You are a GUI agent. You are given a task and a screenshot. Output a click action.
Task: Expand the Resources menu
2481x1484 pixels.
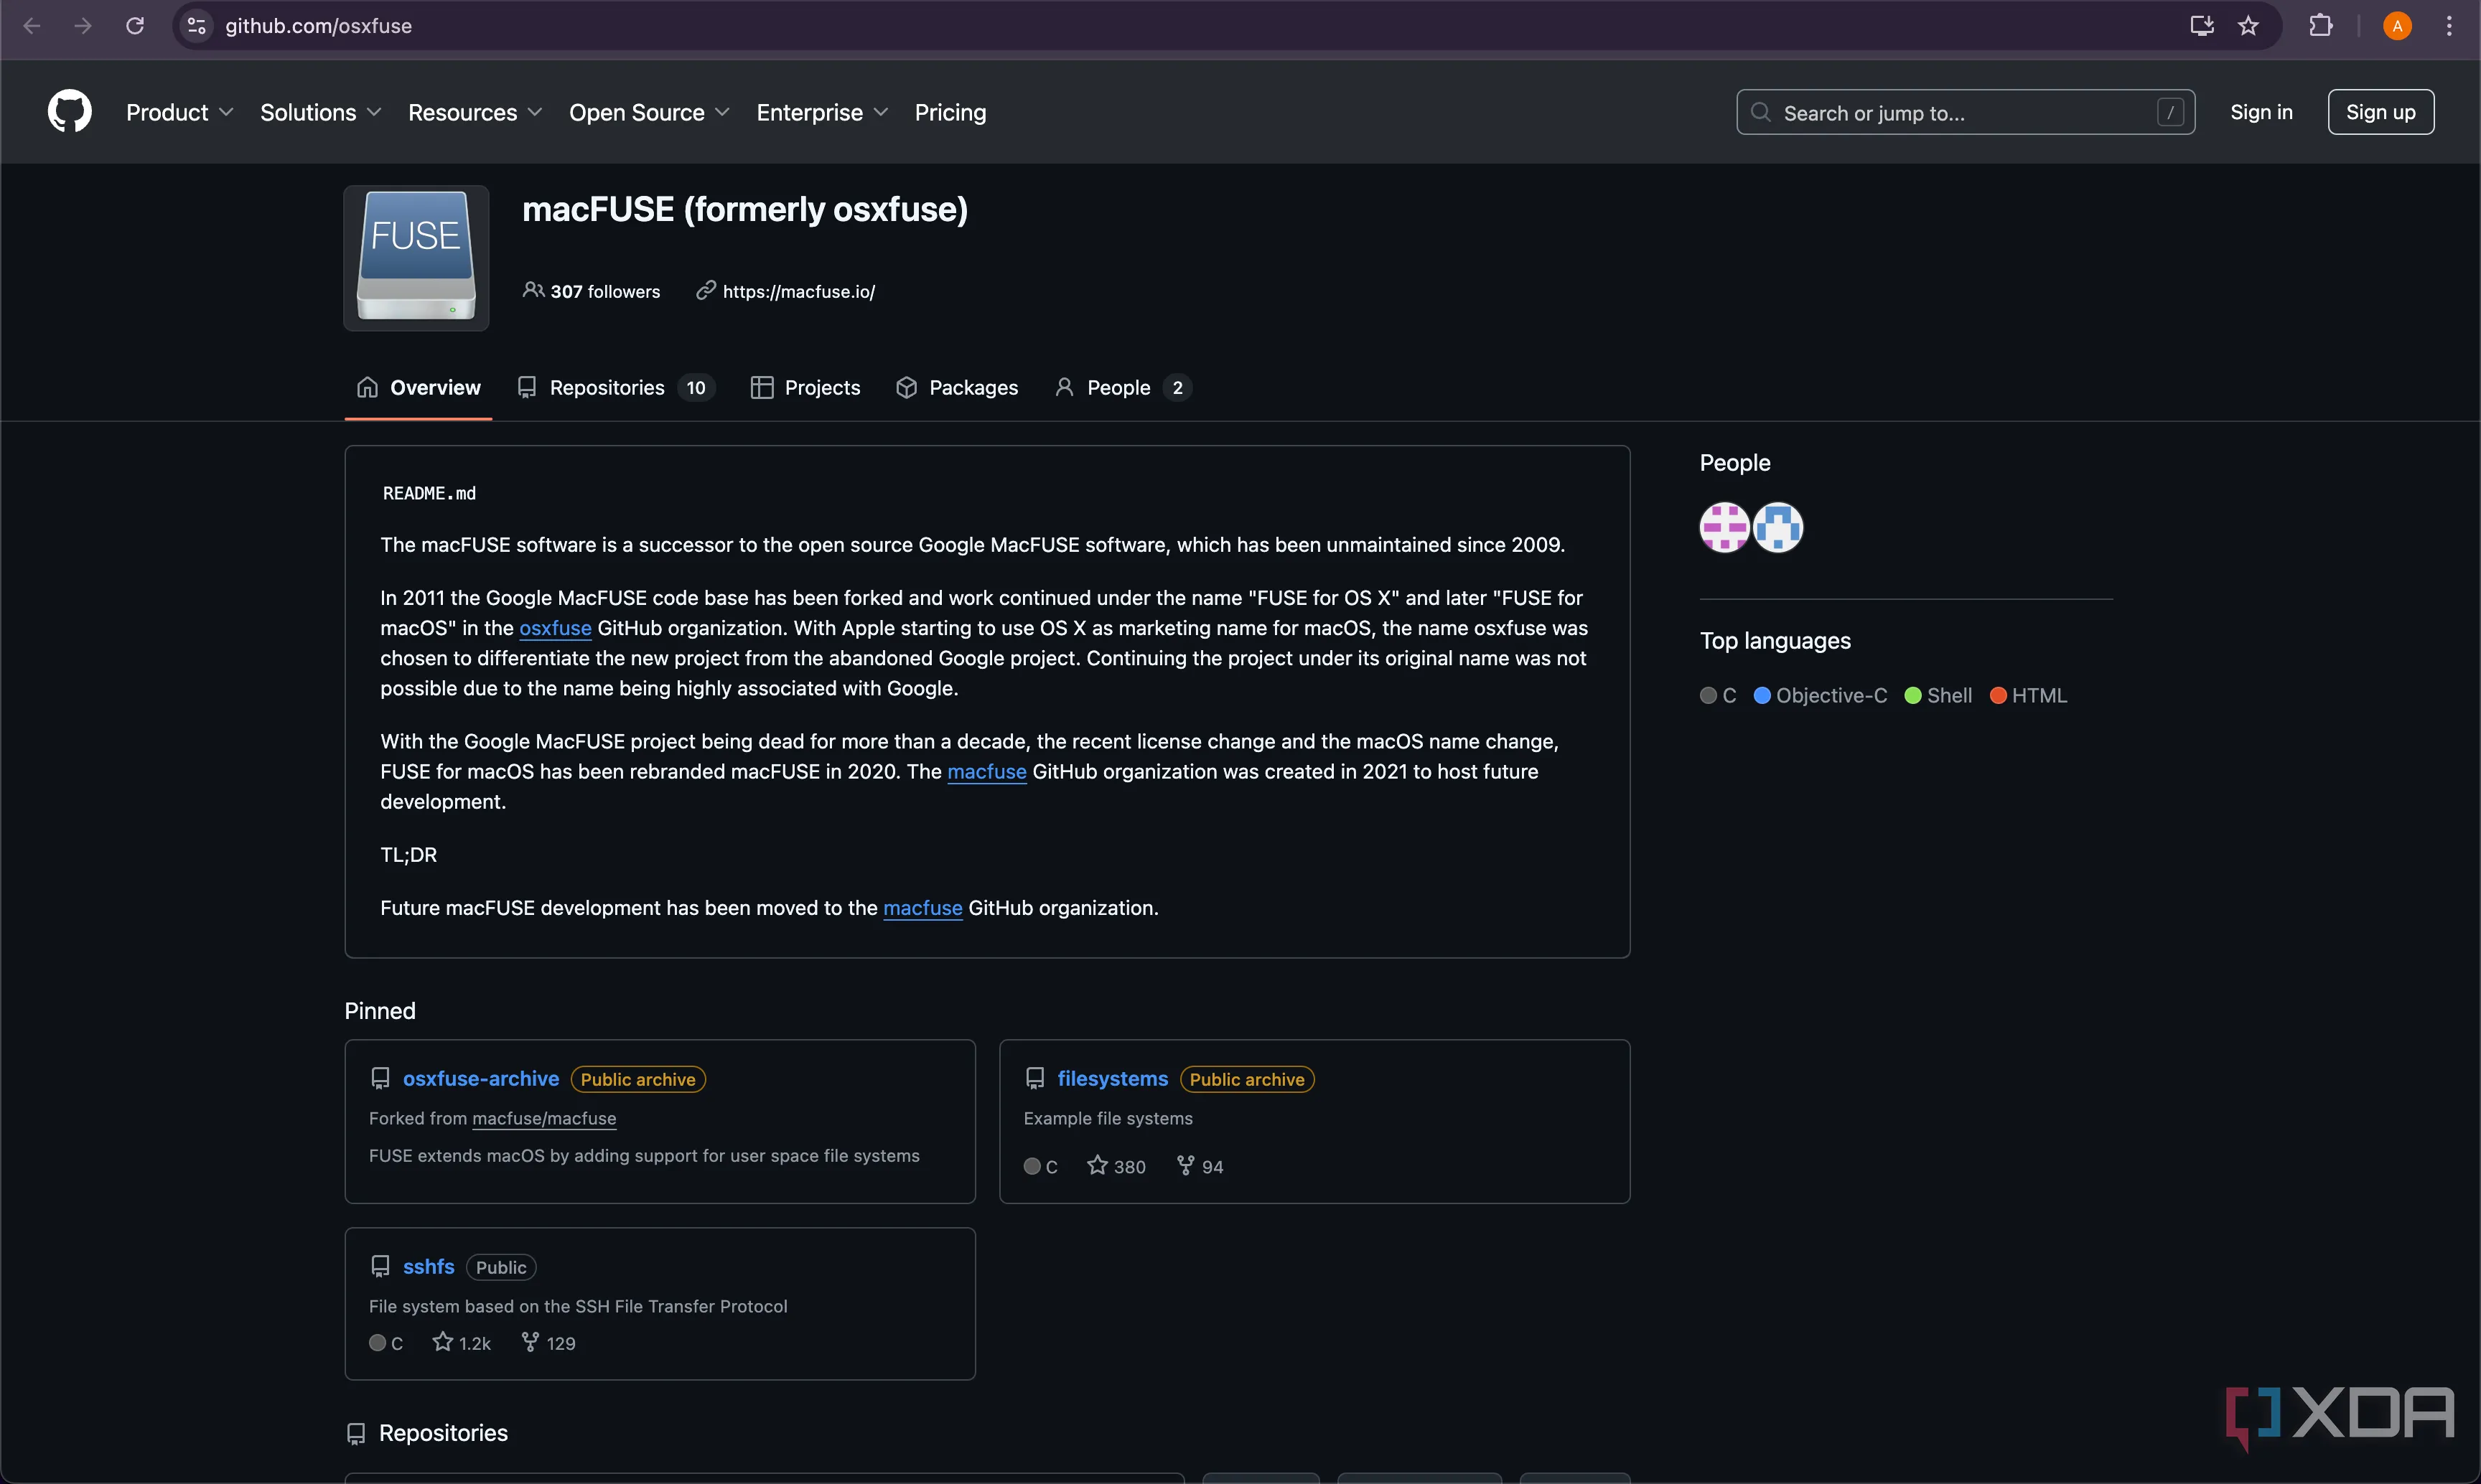[475, 112]
